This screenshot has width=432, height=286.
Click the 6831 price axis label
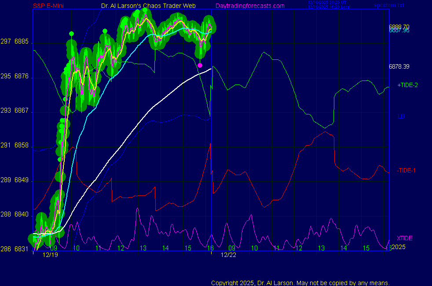tap(22, 249)
